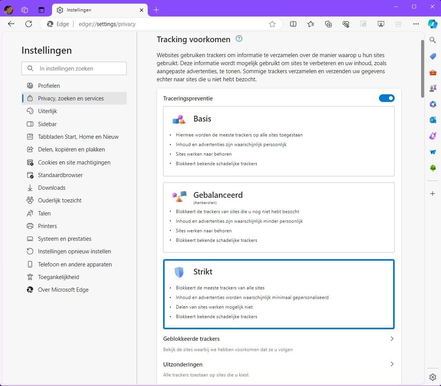Select the Basis tracking prevention level
The image size is (441, 386).
(x=279, y=141)
